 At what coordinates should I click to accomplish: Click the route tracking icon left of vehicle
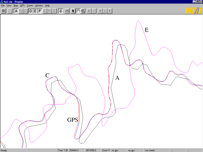[x=61, y=11]
